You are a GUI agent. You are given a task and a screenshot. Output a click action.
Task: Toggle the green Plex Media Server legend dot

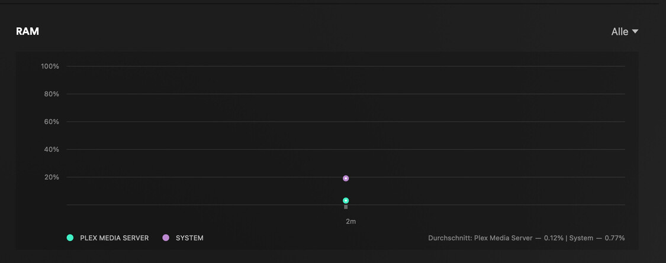(x=70, y=238)
